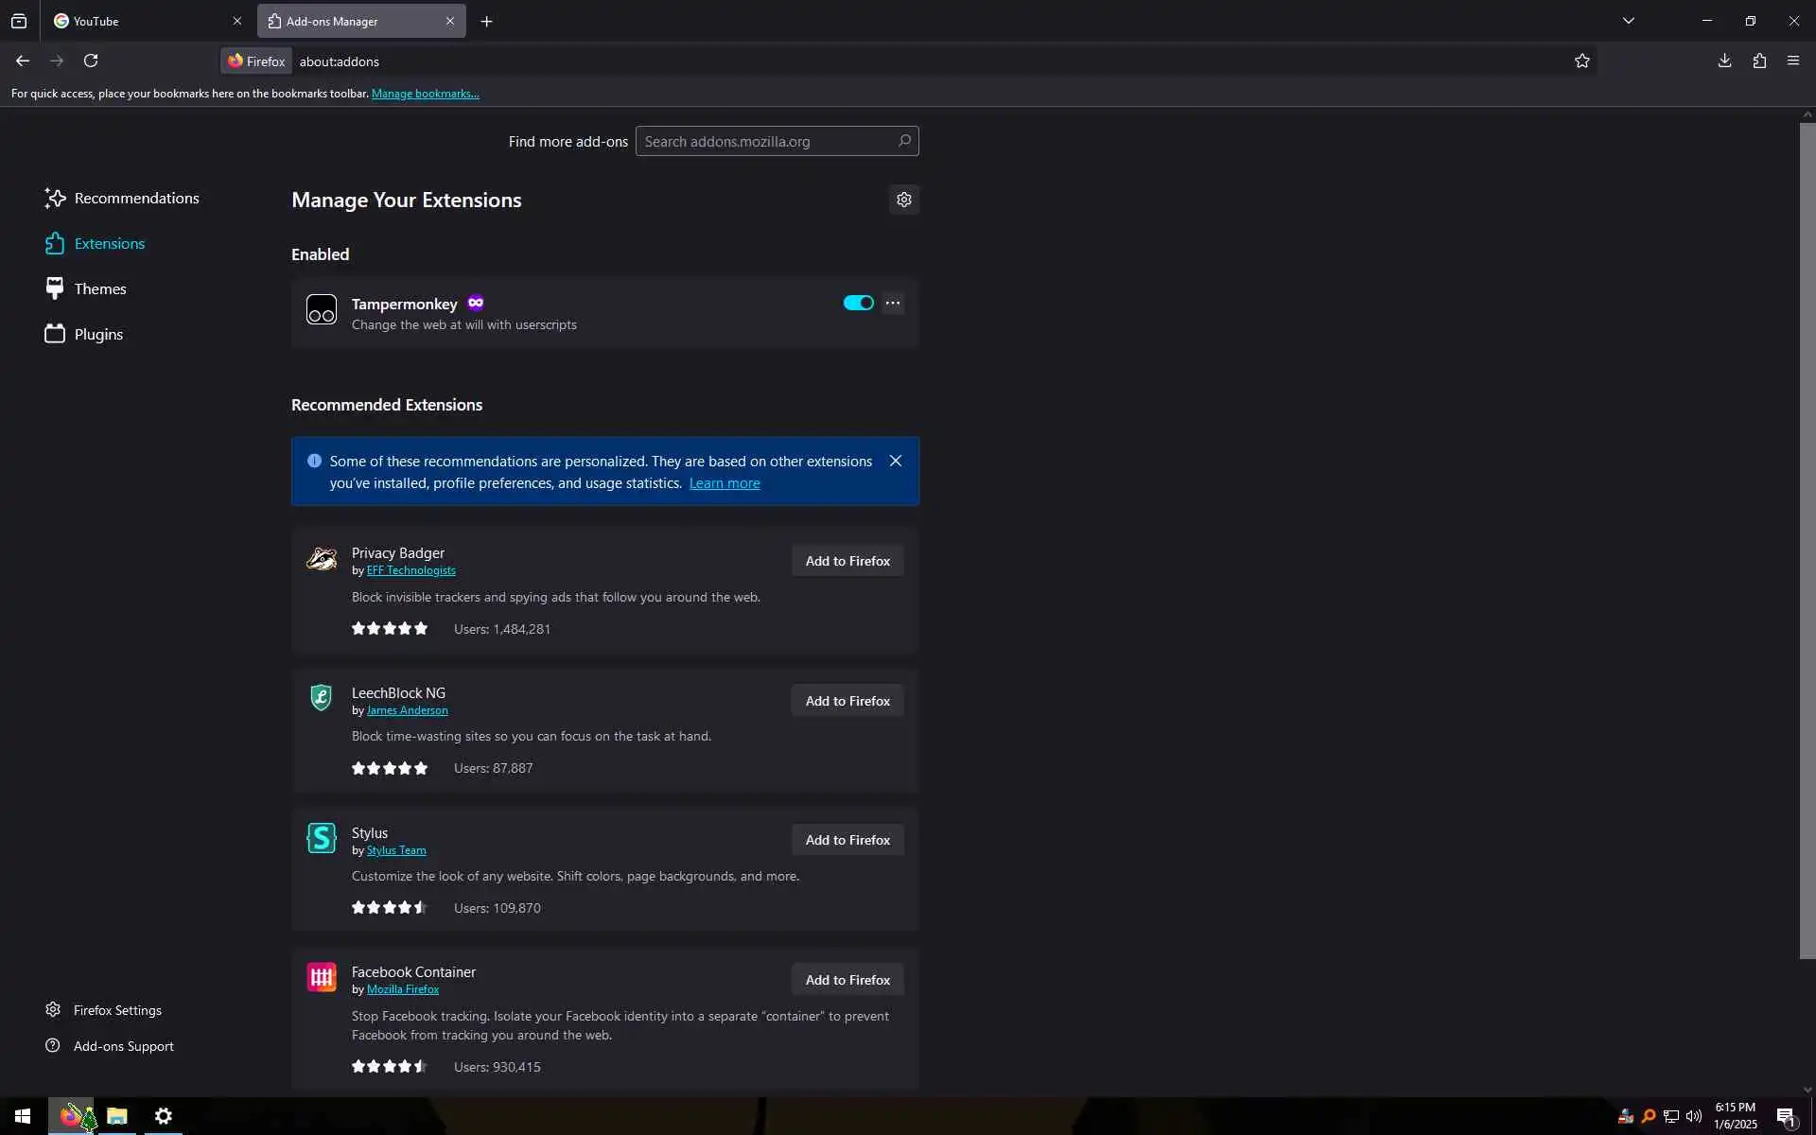Open Tampermonkey more options menu

coord(892,303)
